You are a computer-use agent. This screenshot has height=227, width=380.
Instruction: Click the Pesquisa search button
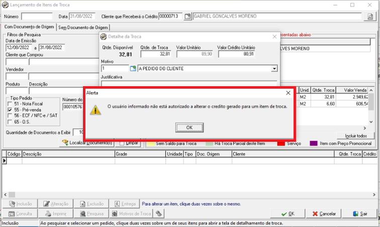[91, 213]
